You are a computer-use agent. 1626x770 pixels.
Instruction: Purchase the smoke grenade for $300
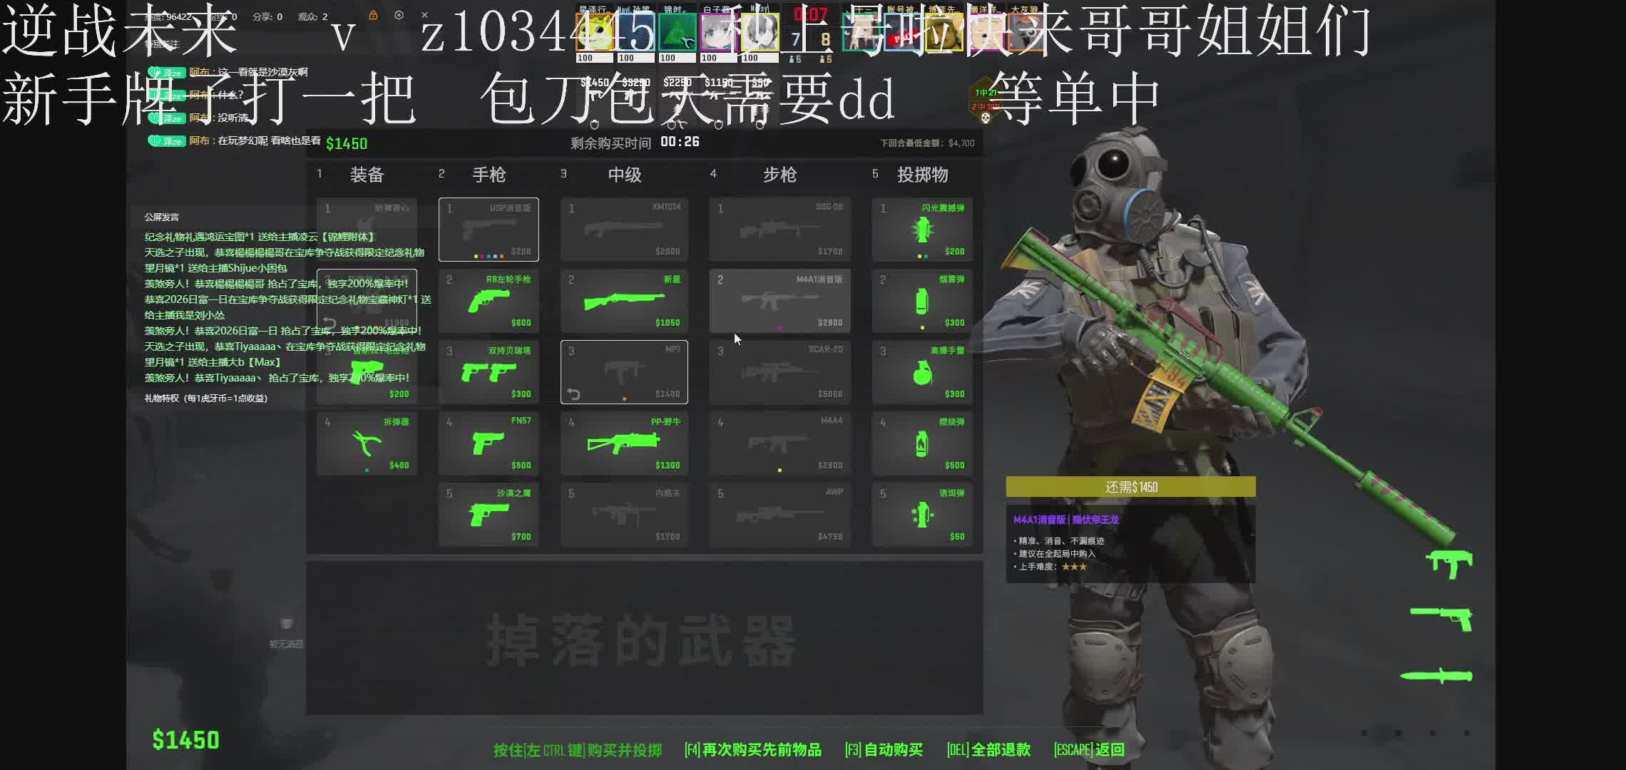(922, 301)
